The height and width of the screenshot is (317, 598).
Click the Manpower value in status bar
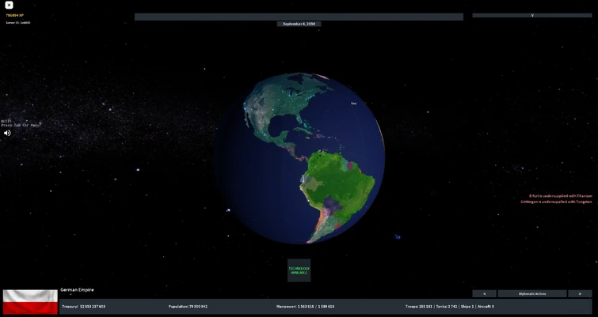[305, 307]
